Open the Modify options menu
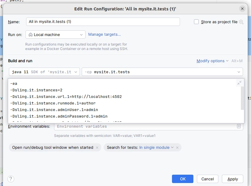Image resolution: width=251 pixels, height=186 pixels. [212, 61]
